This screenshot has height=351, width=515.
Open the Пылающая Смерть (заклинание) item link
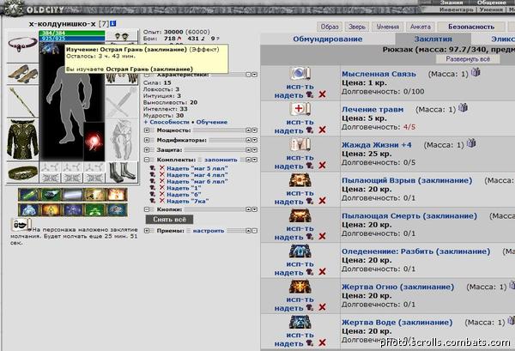pos(409,216)
